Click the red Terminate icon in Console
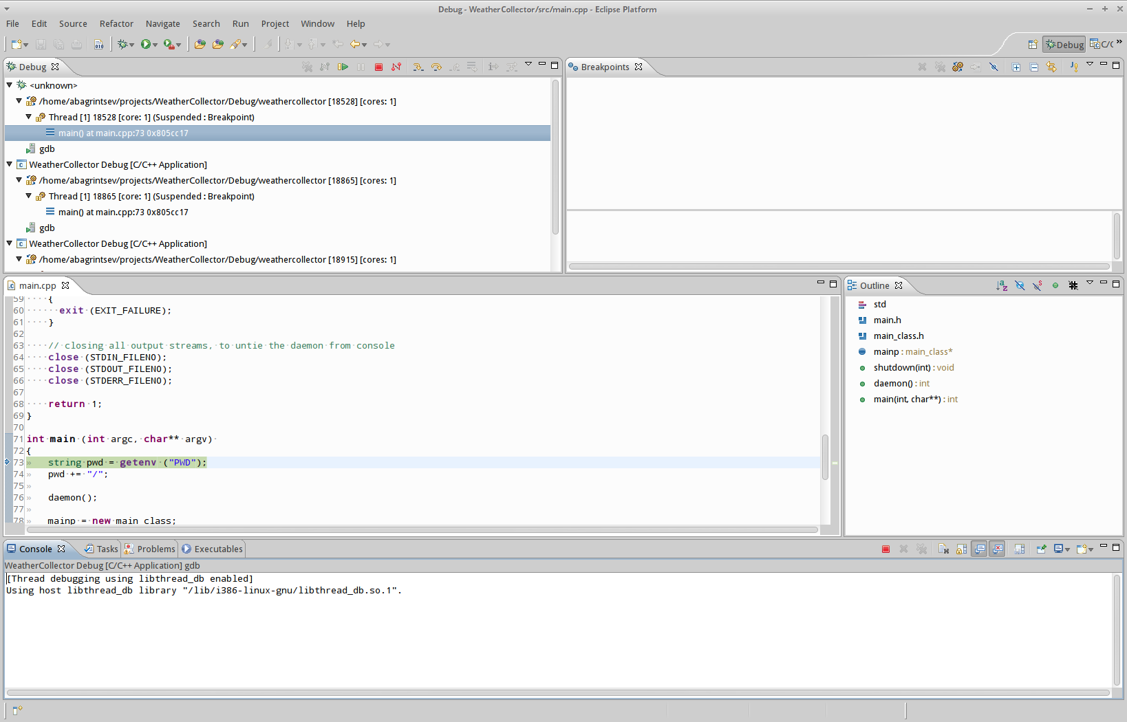This screenshot has width=1127, height=722. (885, 549)
